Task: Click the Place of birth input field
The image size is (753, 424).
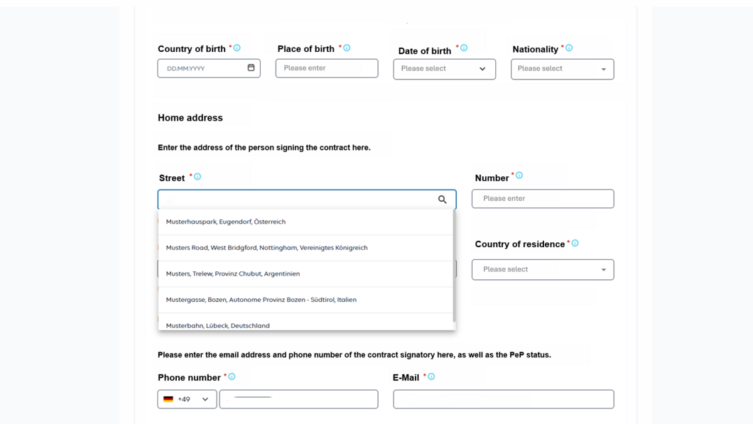Action: tap(327, 68)
